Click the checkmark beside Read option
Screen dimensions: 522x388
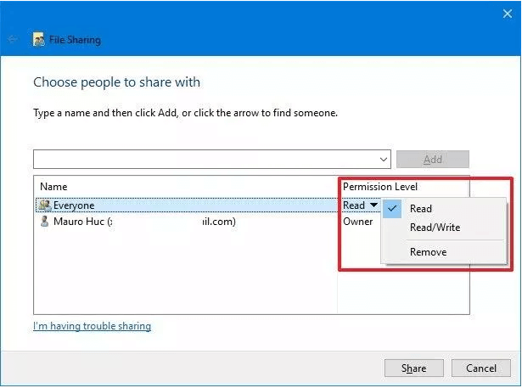392,209
